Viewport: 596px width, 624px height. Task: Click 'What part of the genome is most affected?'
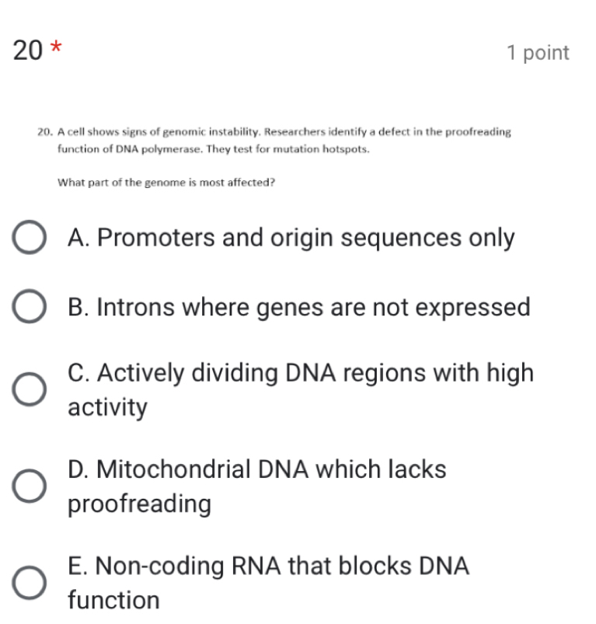[x=165, y=183]
